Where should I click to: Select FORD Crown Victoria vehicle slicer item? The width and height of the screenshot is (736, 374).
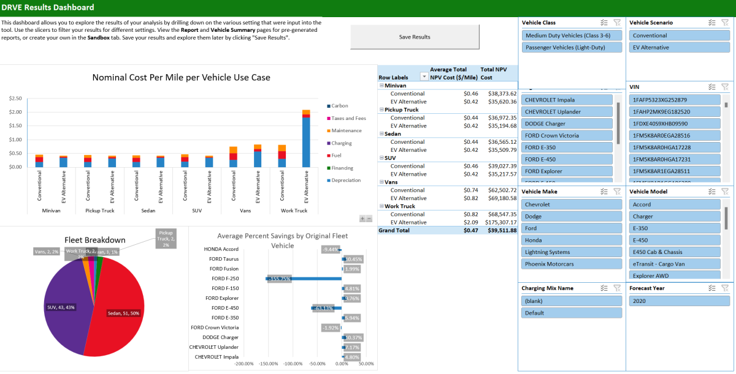pos(567,135)
